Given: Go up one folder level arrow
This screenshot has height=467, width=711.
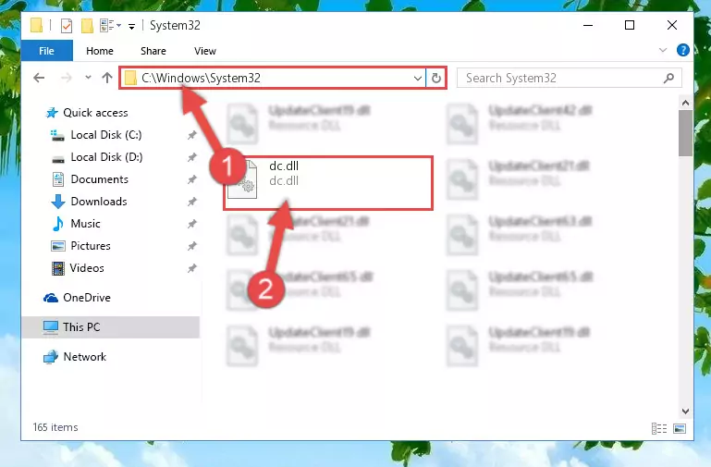Looking at the screenshot, I should point(107,78).
